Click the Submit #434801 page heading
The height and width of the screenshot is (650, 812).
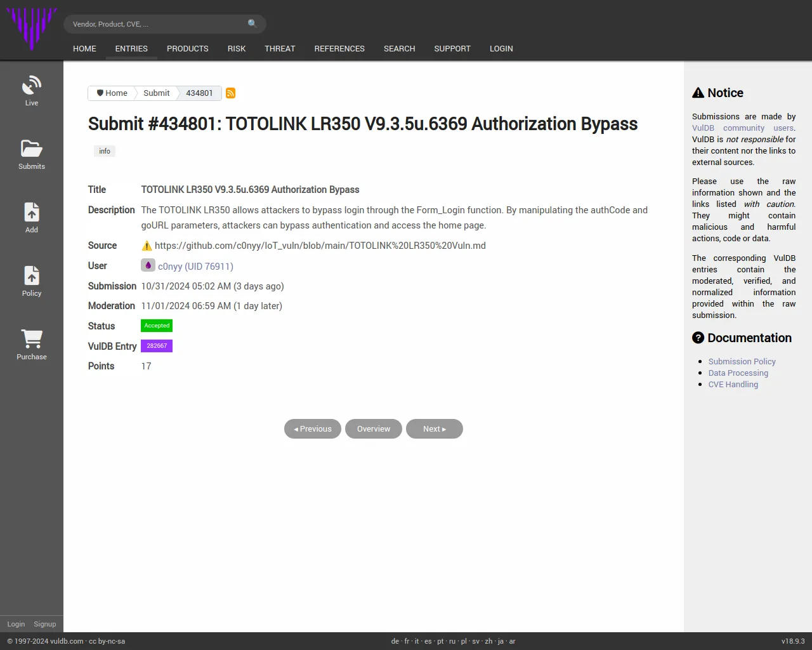(x=363, y=124)
